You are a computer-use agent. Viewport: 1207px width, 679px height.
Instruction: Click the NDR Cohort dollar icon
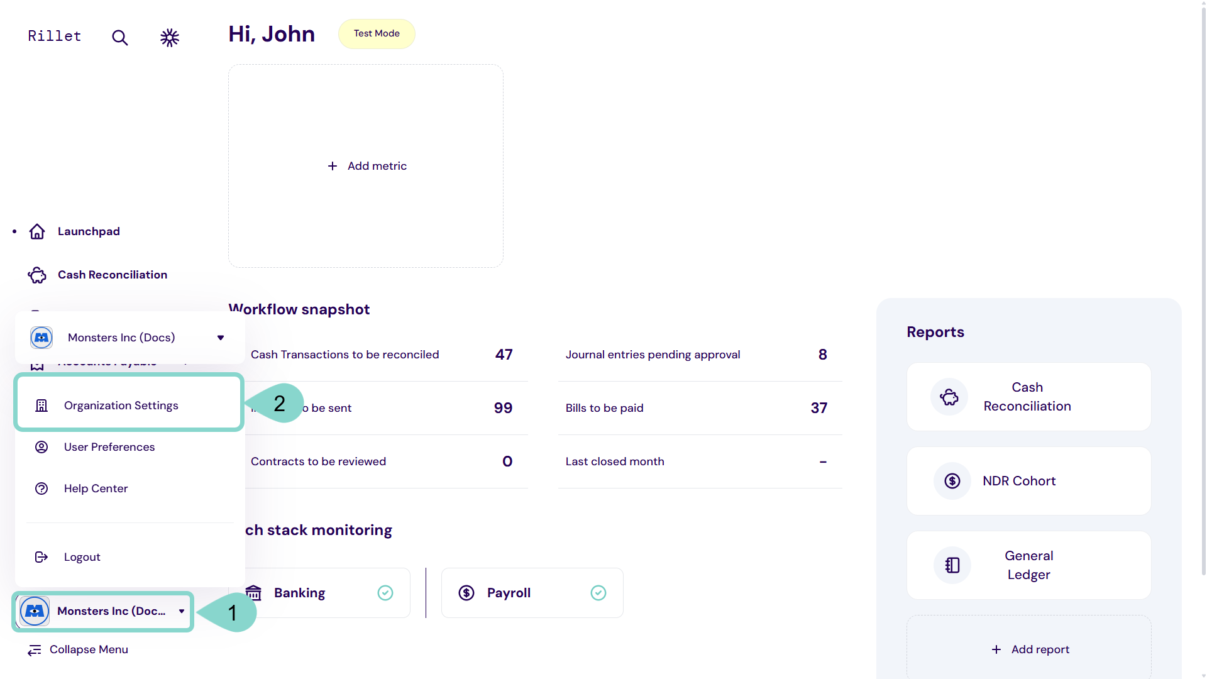point(952,481)
